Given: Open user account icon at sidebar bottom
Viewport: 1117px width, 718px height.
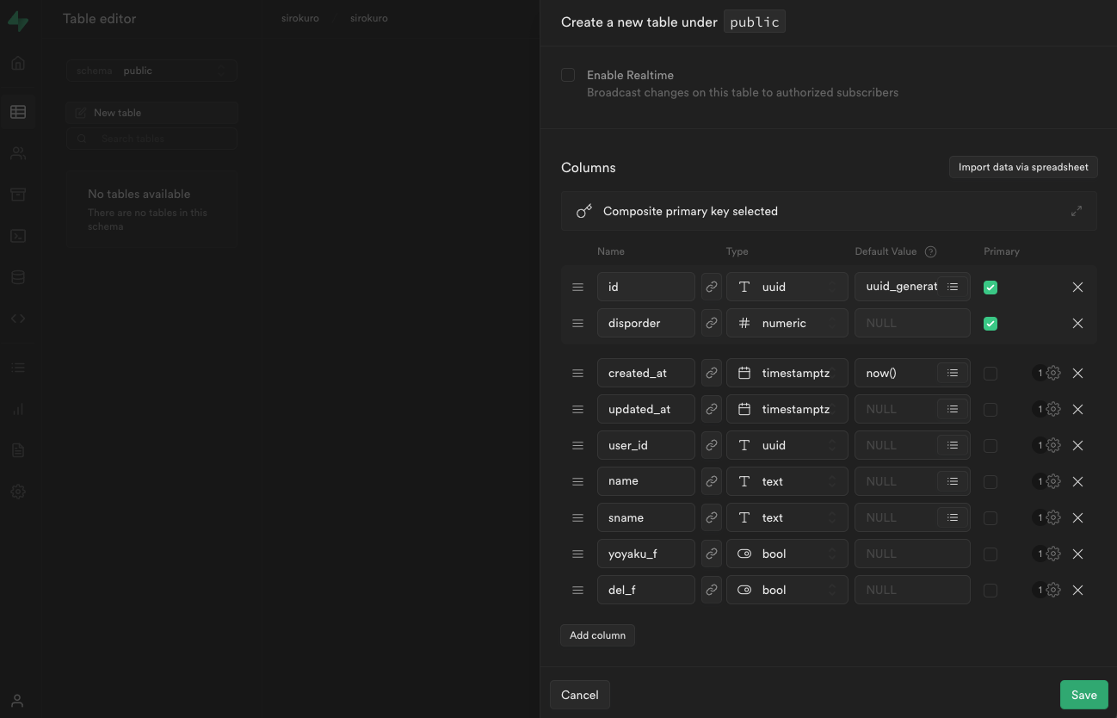Looking at the screenshot, I should click(x=17, y=701).
